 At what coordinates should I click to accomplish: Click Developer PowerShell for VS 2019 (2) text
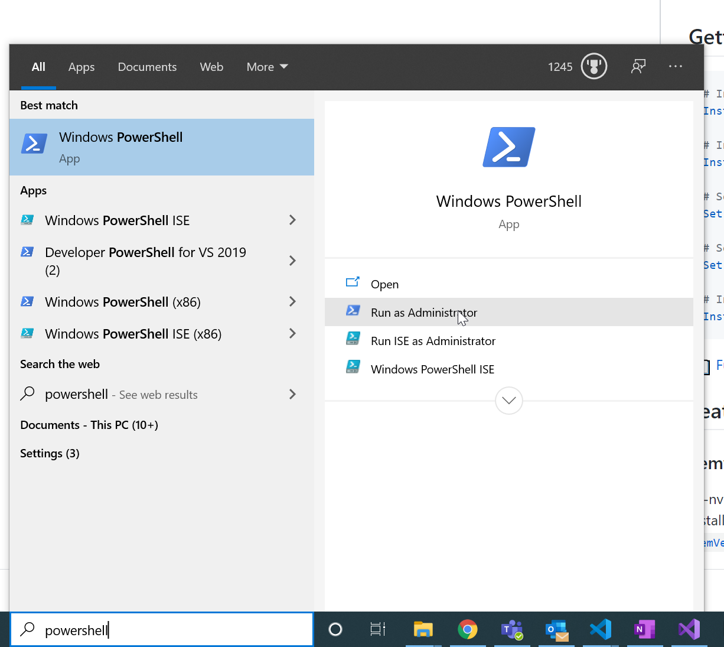[x=145, y=261]
